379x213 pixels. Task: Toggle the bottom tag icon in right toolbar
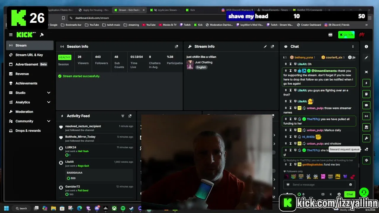click(x=366, y=160)
